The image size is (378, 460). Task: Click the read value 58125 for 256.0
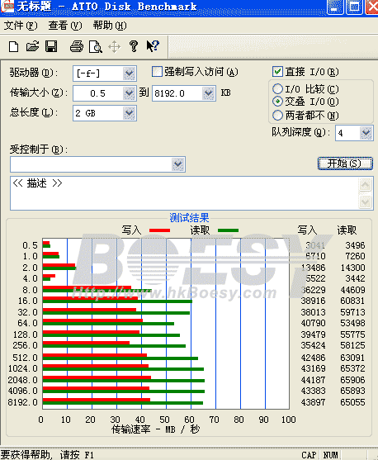pyautogui.click(x=352, y=345)
